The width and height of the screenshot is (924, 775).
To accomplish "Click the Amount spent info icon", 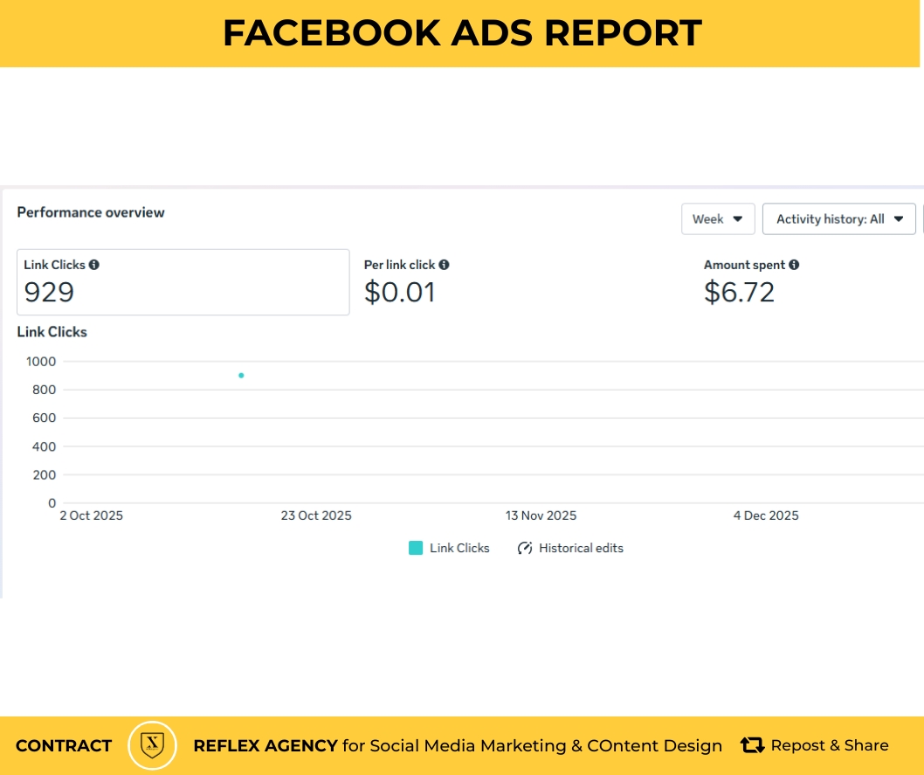I will 794,265.
